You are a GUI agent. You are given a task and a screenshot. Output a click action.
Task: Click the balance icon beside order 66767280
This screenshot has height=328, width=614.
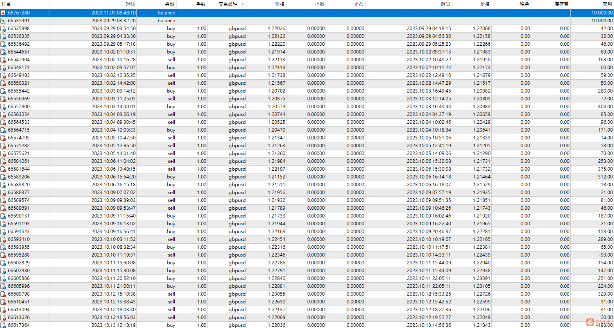pos(3,13)
